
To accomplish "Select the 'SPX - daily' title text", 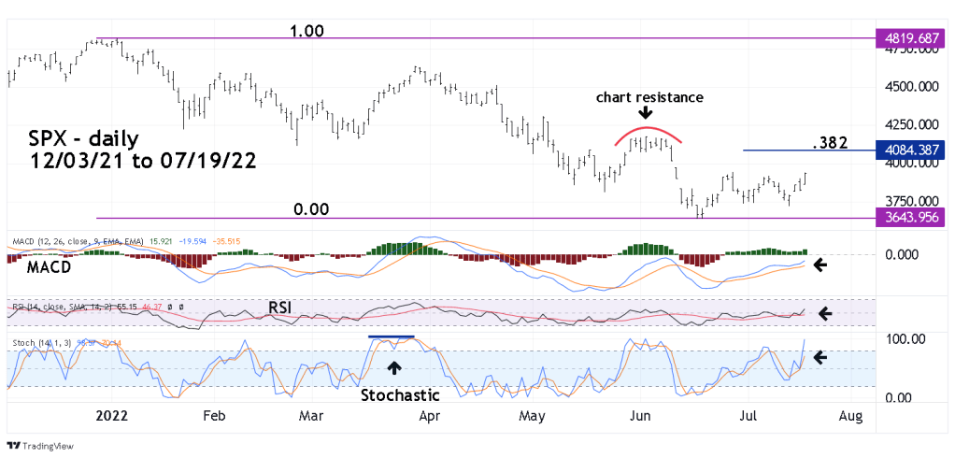I will [84, 139].
